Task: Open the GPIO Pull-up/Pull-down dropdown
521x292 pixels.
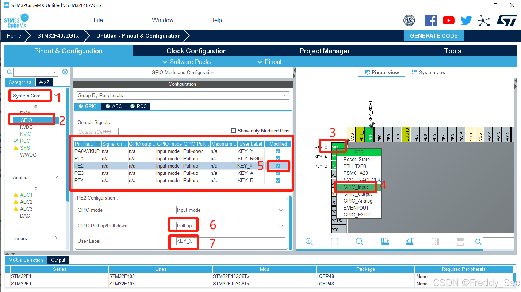Action: [230, 226]
